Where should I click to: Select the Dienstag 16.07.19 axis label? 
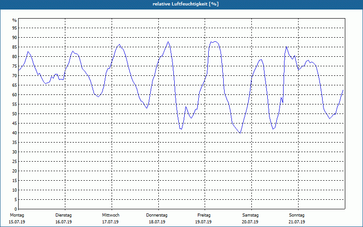pos(64,218)
